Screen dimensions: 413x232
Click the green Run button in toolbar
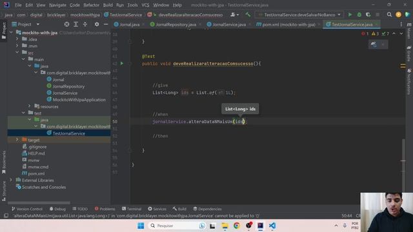(350, 15)
